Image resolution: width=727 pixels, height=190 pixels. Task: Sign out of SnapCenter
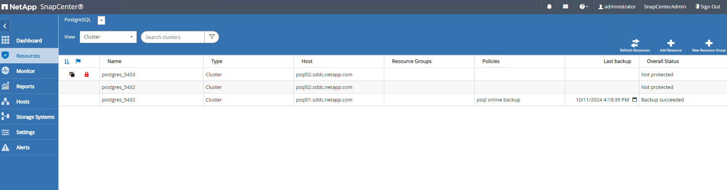tap(708, 6)
